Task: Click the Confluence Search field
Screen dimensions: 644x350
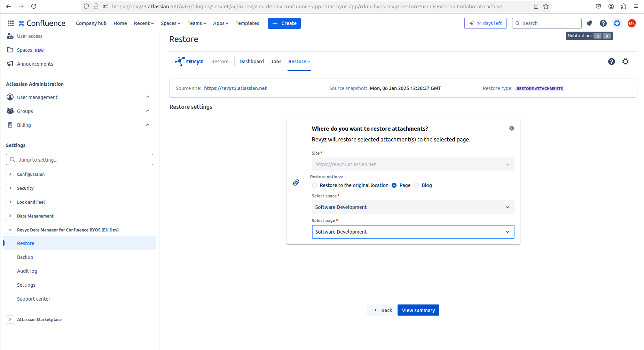Action: 547,23
